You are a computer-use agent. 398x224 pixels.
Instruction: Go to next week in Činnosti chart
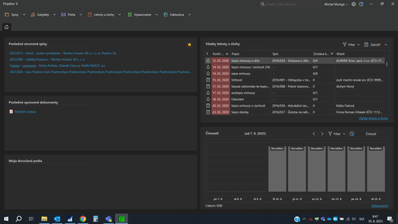[x=322, y=134]
